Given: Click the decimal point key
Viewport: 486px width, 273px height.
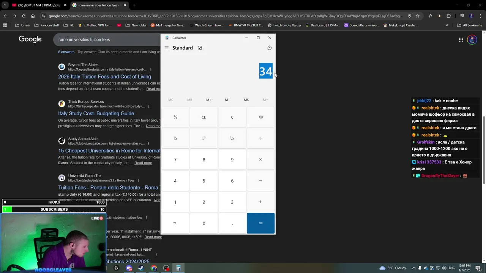Looking at the screenshot, I should point(232,223).
